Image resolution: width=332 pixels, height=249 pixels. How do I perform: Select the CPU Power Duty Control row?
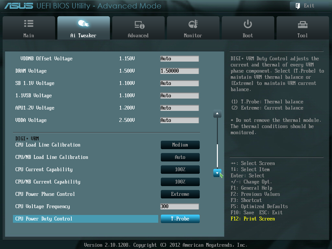point(86,219)
